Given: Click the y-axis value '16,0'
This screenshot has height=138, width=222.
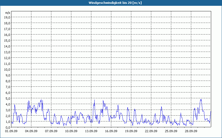Looking at the screenshot, I should click(7, 35).
